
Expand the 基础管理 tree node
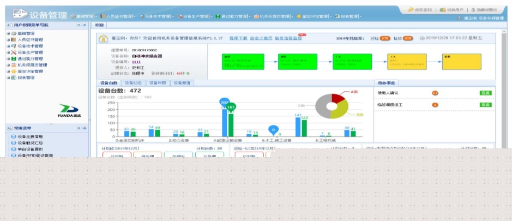coord(8,34)
